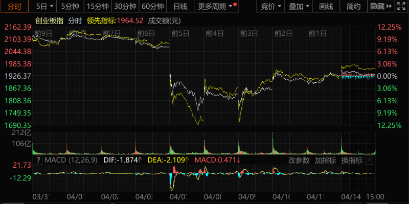
Task: Click the DIF up-arrow indicator
Action: (x=140, y=160)
